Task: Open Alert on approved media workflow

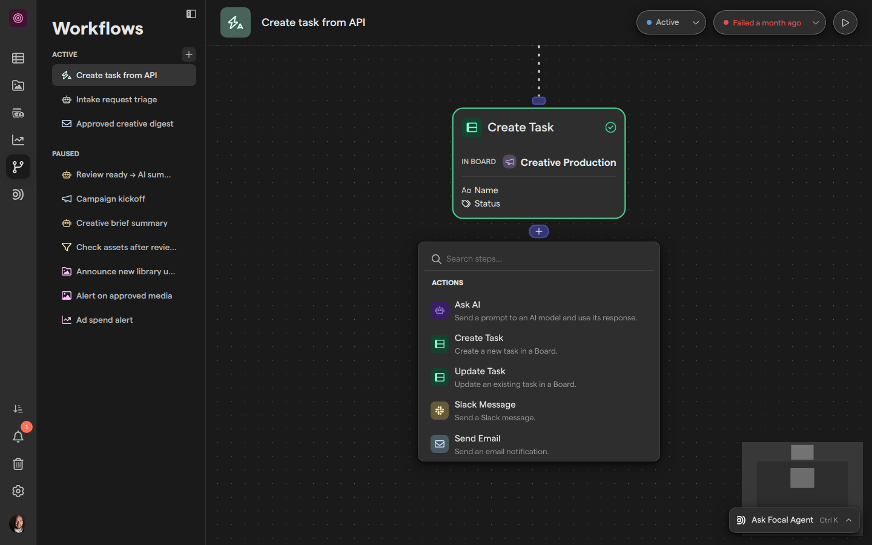Action: pyautogui.click(x=124, y=296)
